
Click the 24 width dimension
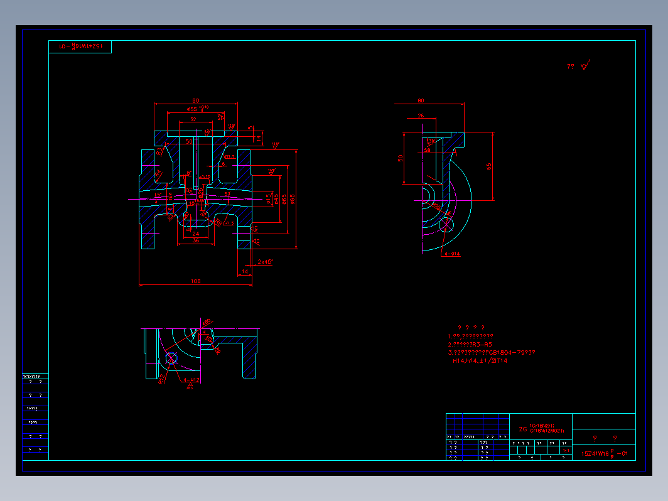[x=195, y=234]
